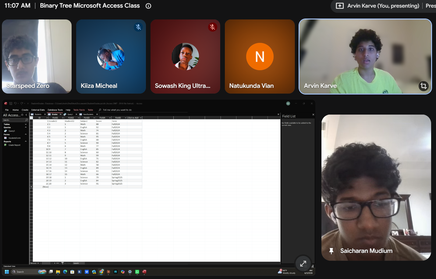436x279 pixels.
Task: Click the Windows taskbar Search box
Action: point(29,272)
